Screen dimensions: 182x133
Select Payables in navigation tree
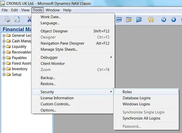19,58
